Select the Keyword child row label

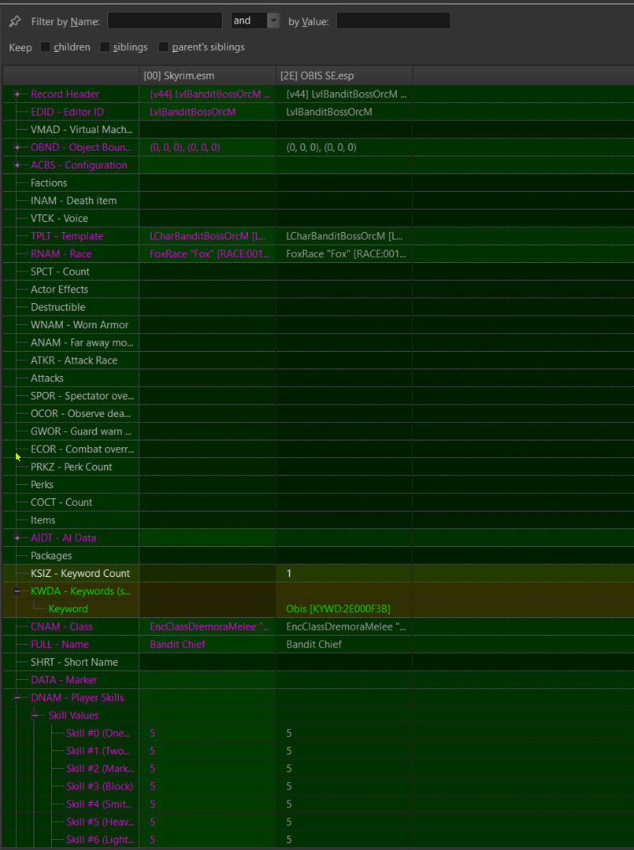(68, 609)
